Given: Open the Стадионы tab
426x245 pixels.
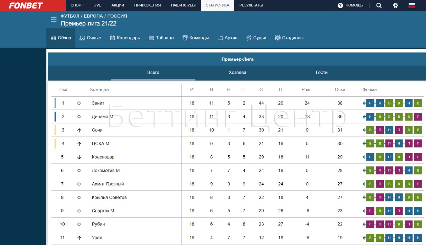Looking at the screenshot, I should (x=289, y=38).
